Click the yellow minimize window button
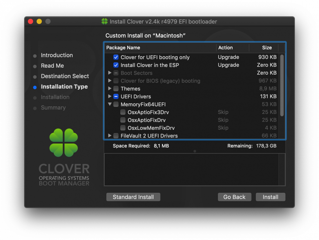This screenshot has width=319, height=240. [39, 21]
